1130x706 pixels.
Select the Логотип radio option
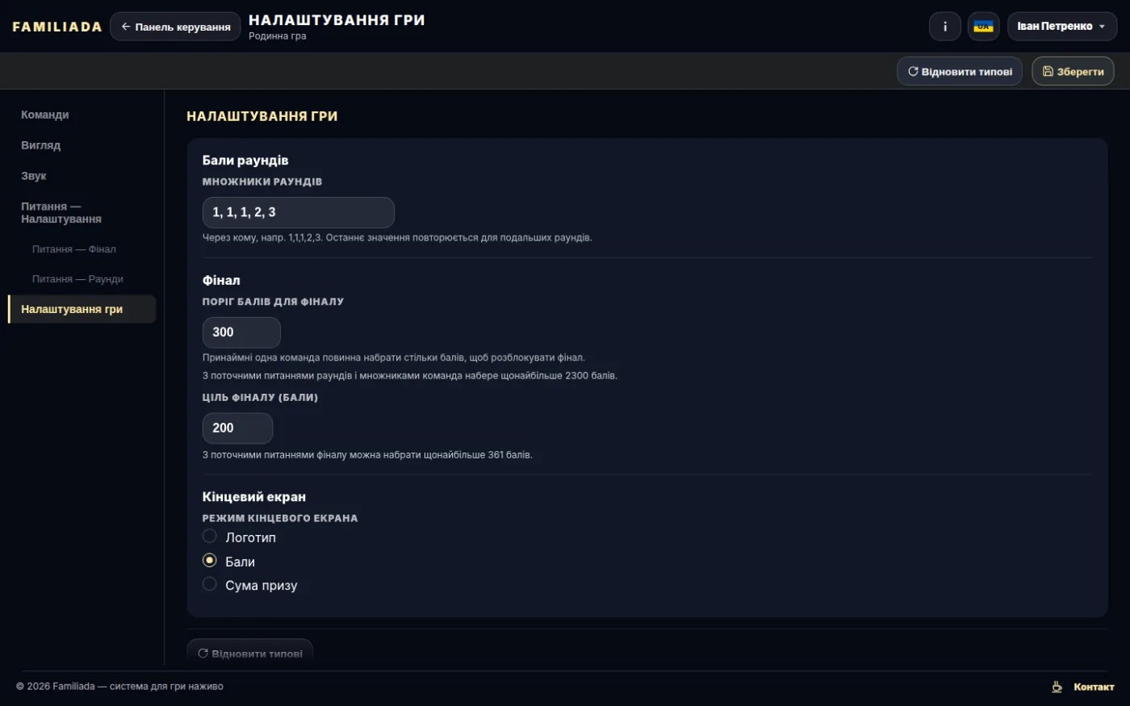pyautogui.click(x=210, y=537)
